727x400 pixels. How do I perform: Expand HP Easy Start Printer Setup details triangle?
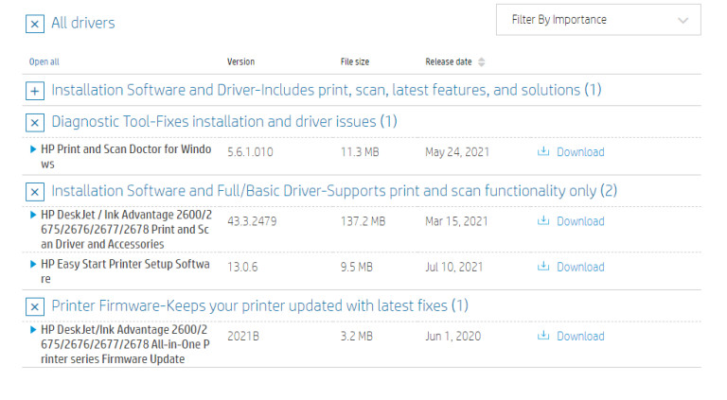coord(34,264)
